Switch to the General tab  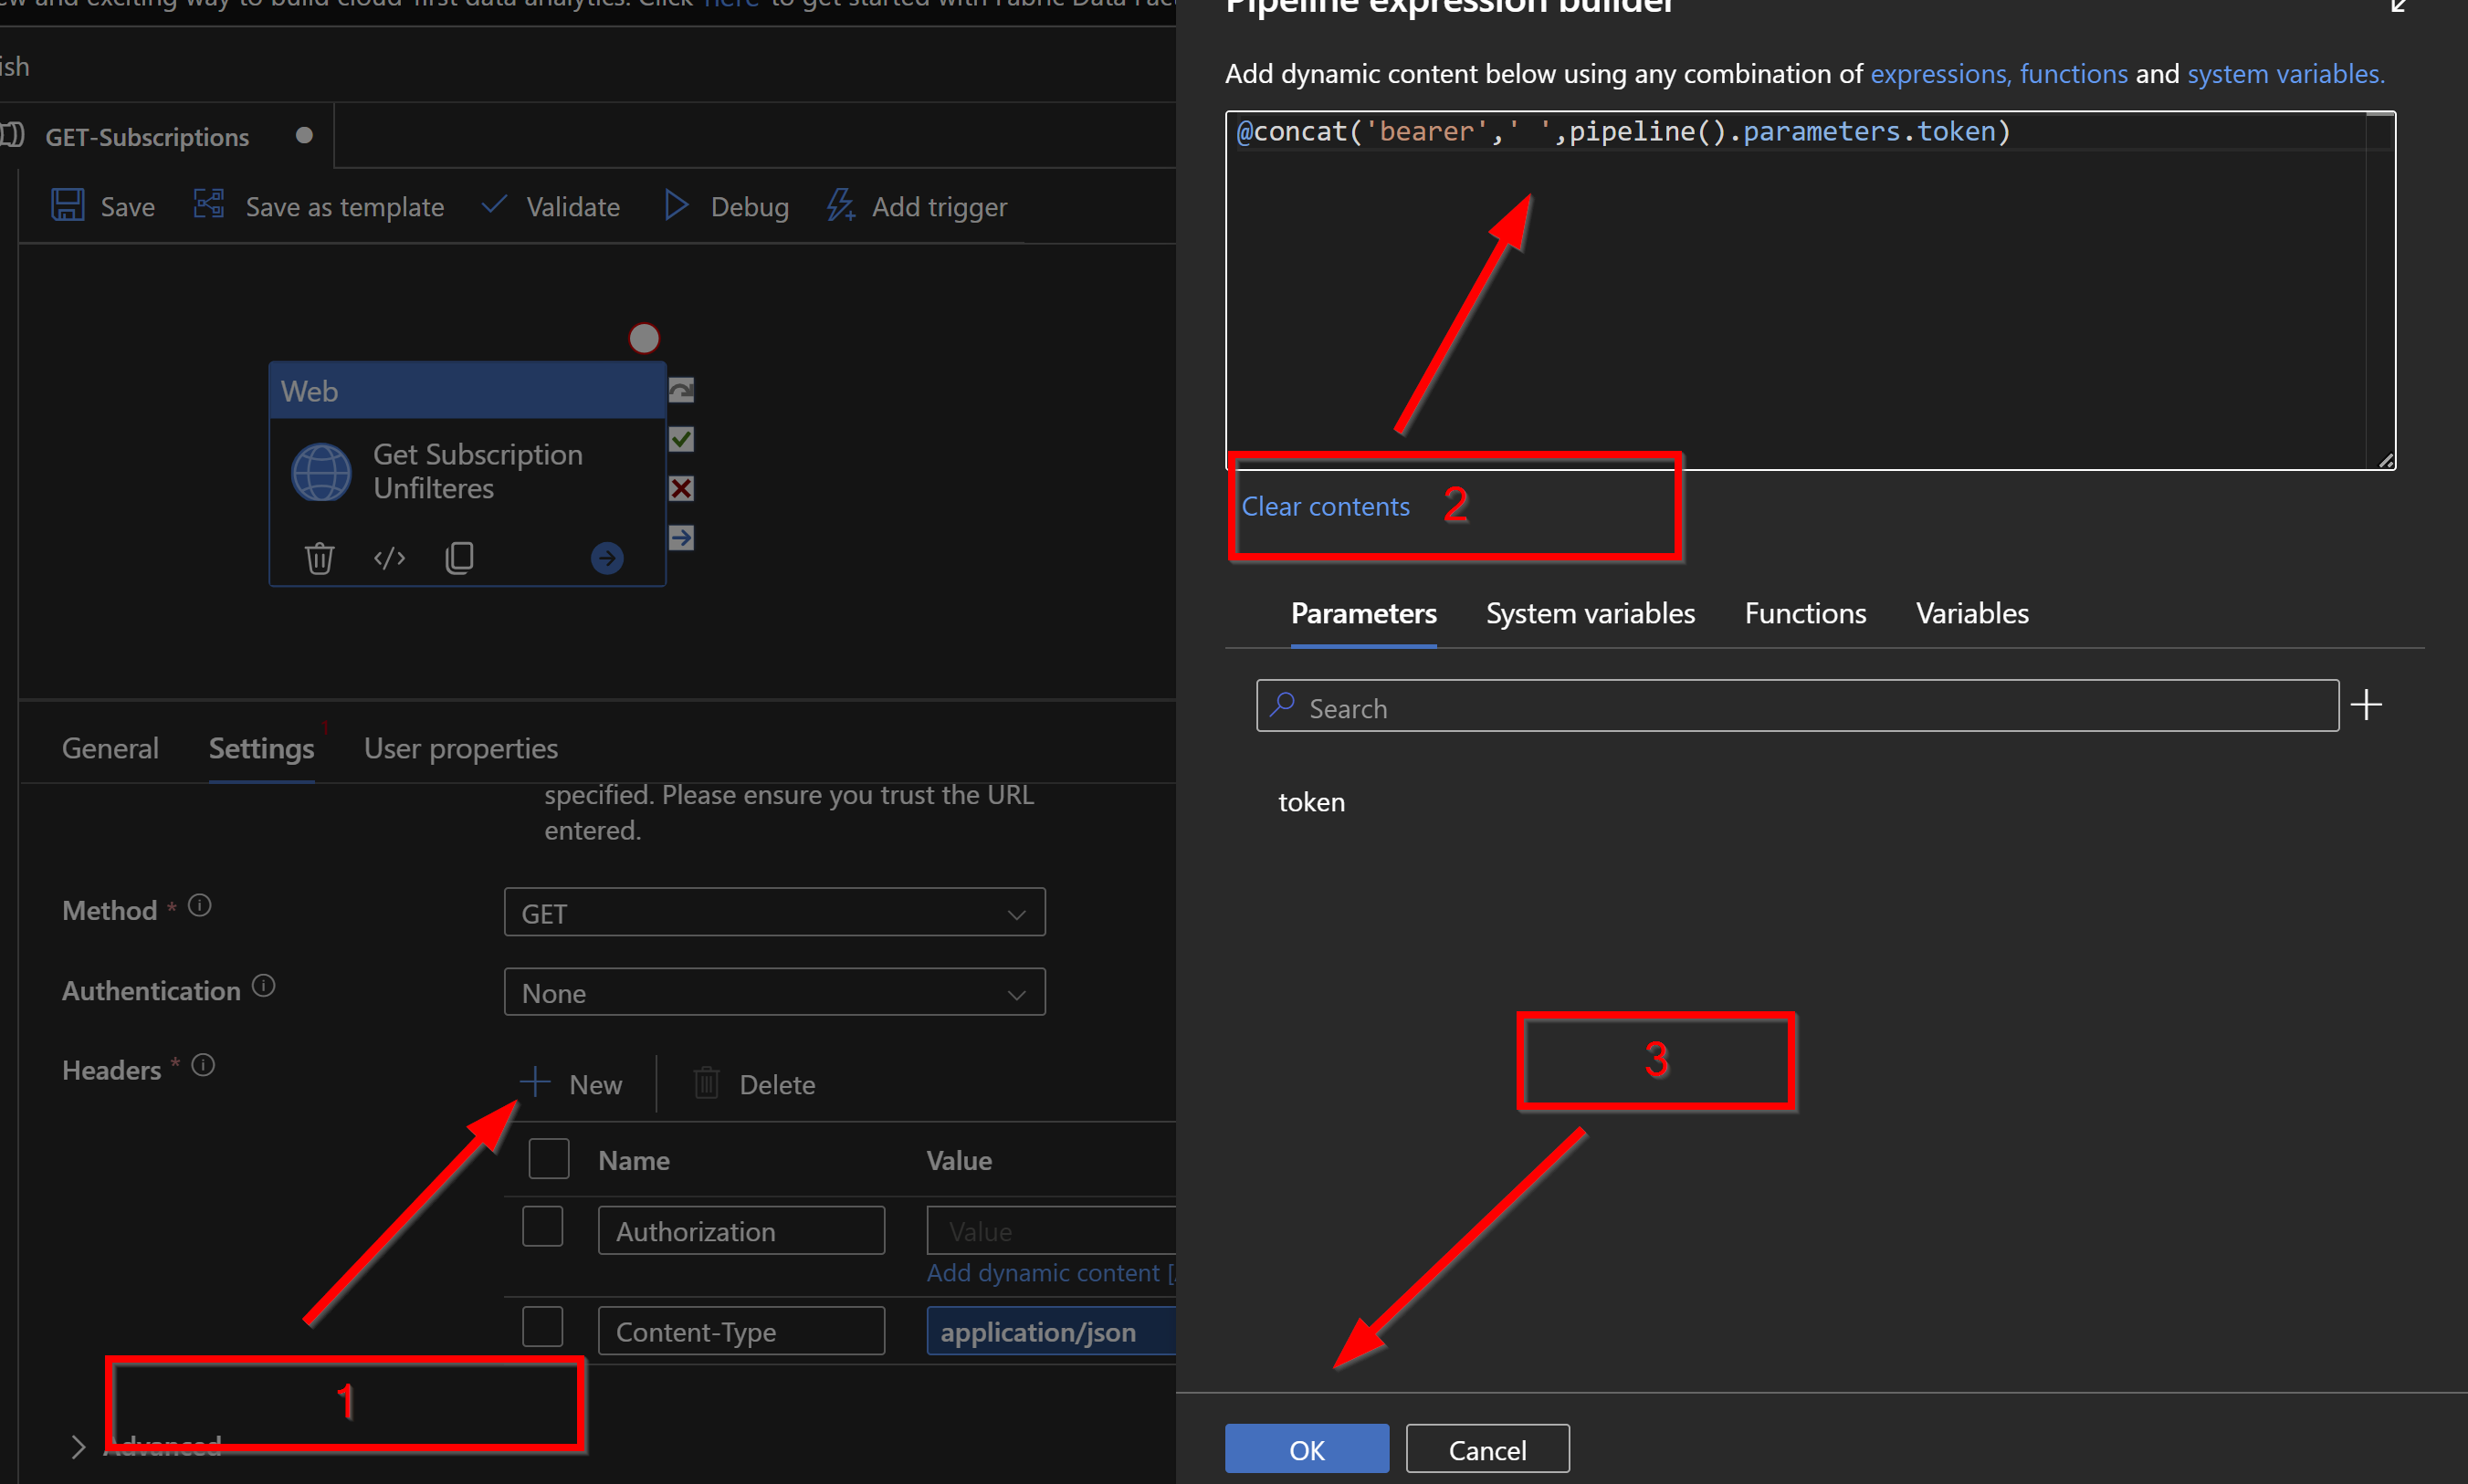click(x=110, y=748)
